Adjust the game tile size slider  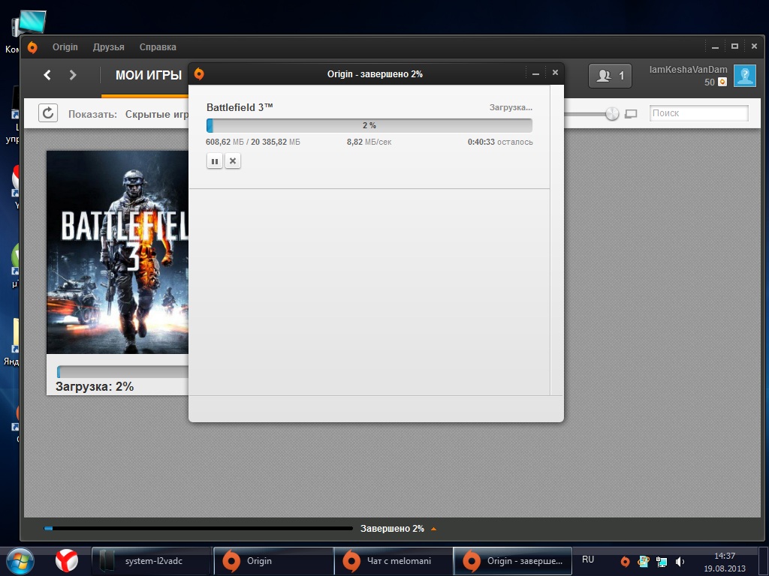[612, 114]
